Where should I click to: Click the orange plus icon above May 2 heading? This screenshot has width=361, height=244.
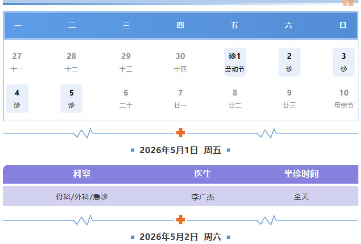pyautogui.click(x=181, y=219)
